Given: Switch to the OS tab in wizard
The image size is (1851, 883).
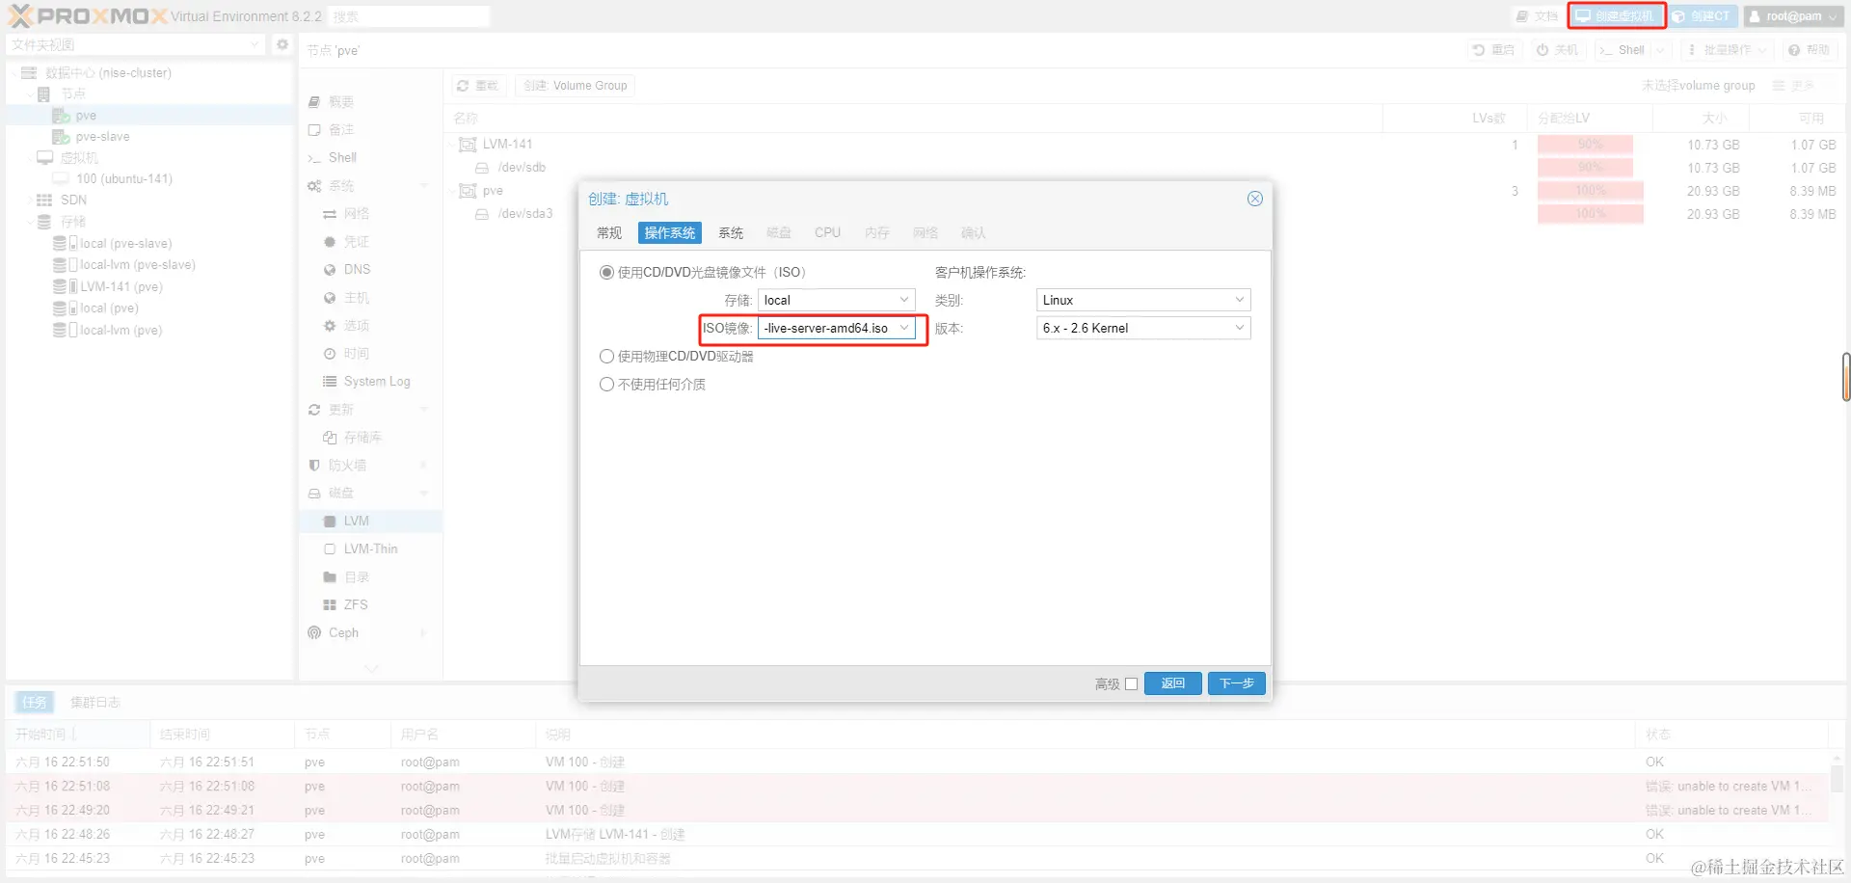Looking at the screenshot, I should point(670,233).
